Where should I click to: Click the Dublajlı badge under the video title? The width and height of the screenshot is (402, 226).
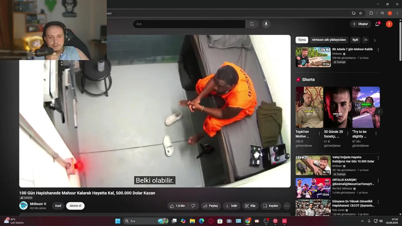(26, 198)
